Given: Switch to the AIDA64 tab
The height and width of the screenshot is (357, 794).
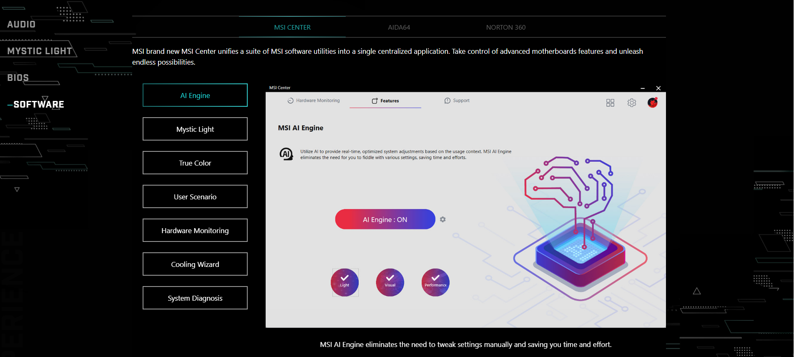Looking at the screenshot, I should 399,27.
